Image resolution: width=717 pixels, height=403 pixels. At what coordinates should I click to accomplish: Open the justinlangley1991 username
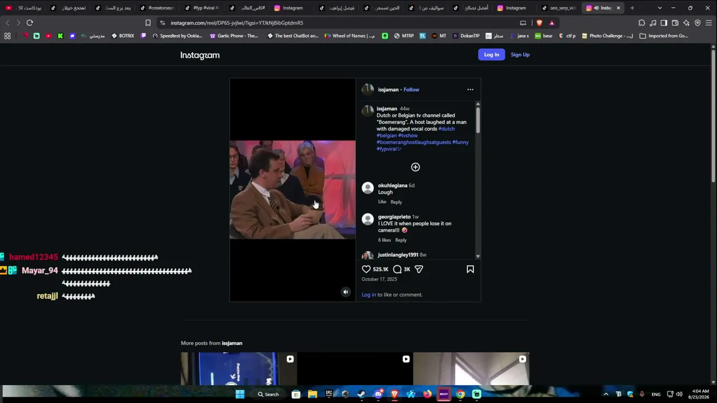pos(398,255)
